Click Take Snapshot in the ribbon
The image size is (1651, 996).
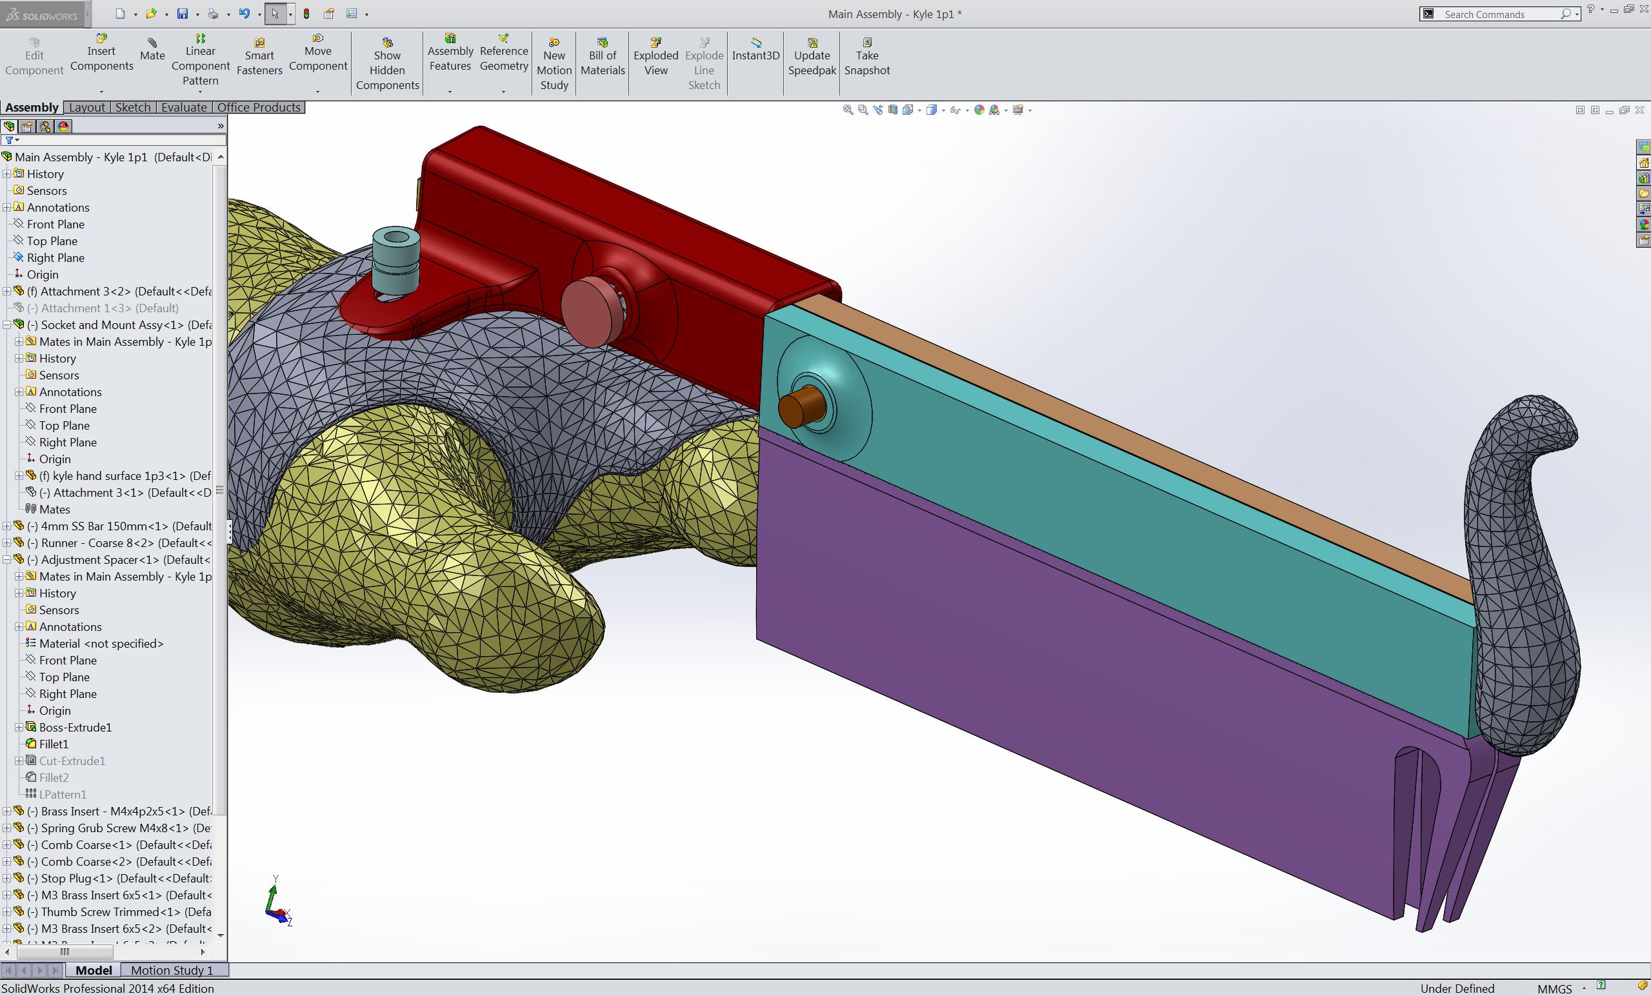[x=866, y=56]
